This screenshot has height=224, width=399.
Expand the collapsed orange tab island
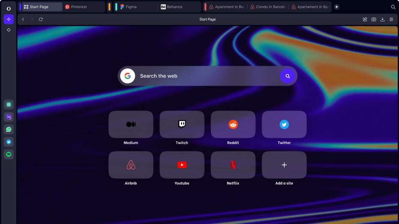click(x=109, y=7)
